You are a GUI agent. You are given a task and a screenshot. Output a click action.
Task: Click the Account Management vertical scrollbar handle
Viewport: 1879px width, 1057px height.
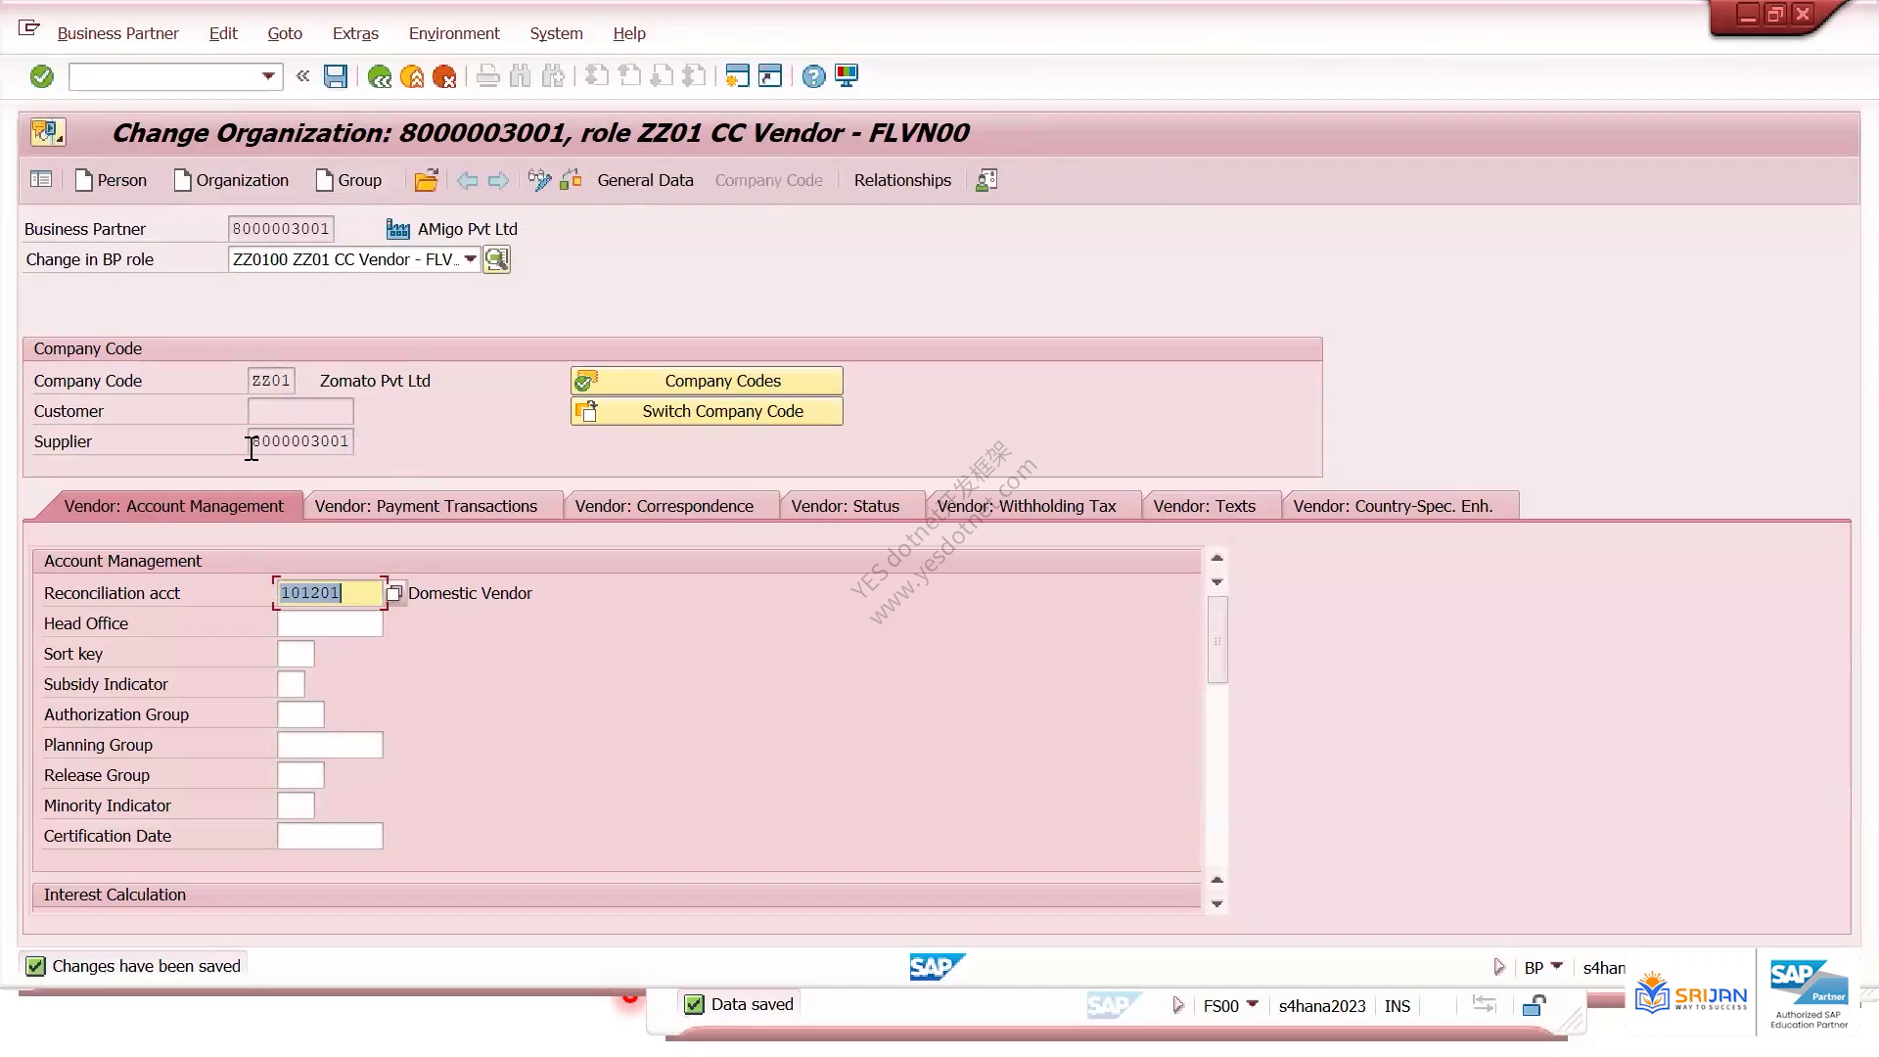(1217, 640)
